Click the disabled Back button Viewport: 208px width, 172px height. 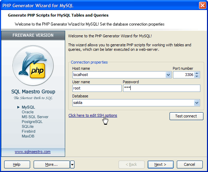[x=131, y=165]
